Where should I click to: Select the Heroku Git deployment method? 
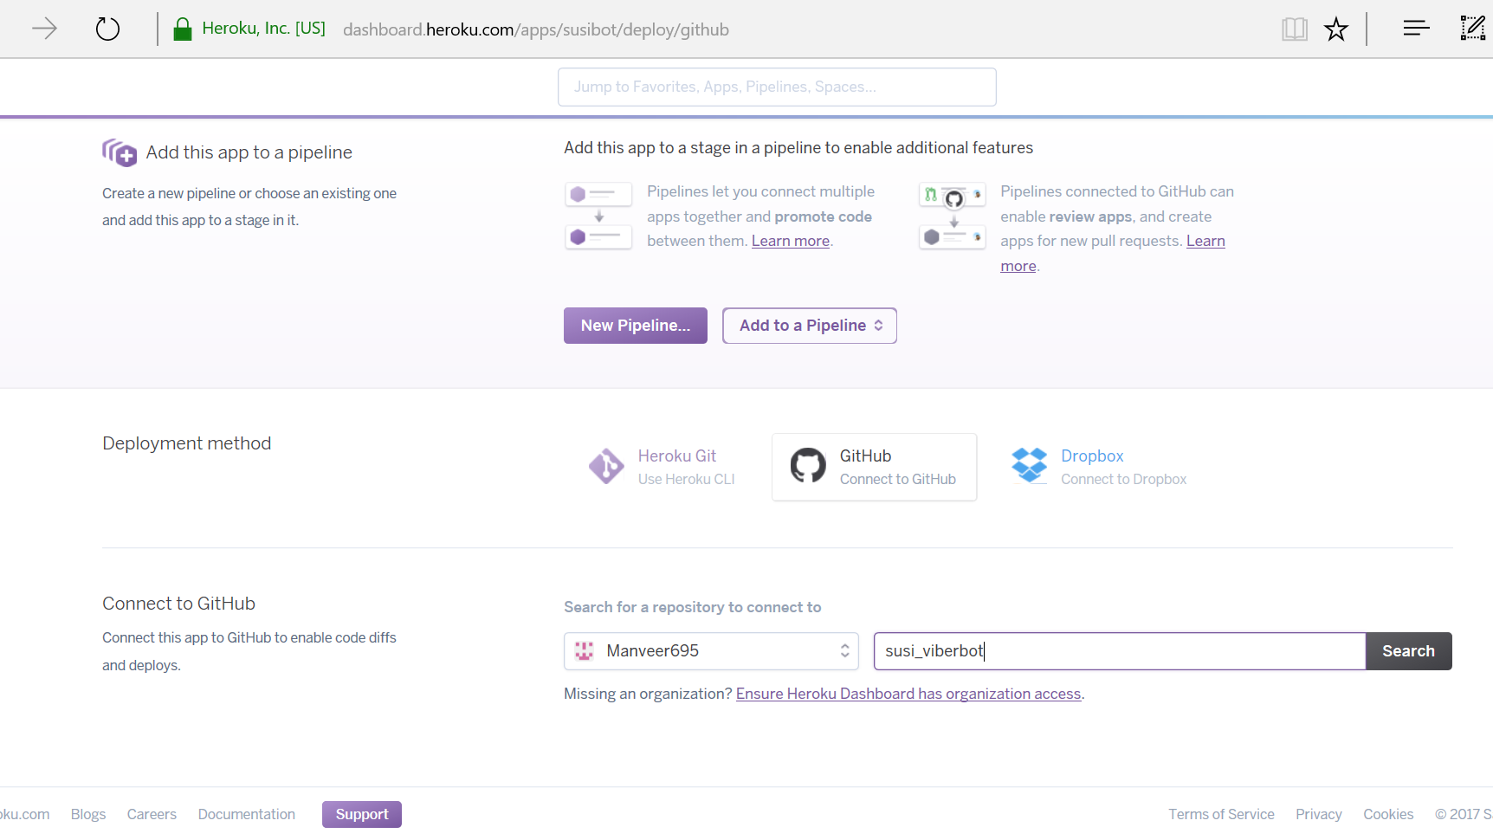tap(663, 467)
